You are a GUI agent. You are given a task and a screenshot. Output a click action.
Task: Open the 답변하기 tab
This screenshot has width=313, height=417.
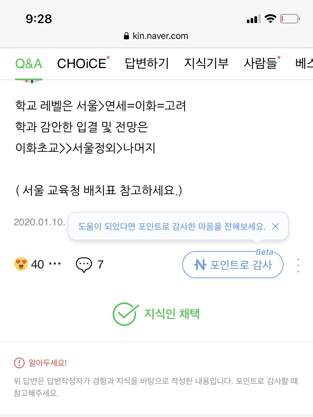click(147, 64)
